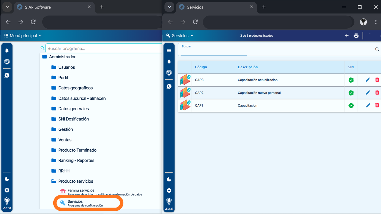Toggle the SIN check badge for CAP1
381x214 pixels.
coord(351,105)
